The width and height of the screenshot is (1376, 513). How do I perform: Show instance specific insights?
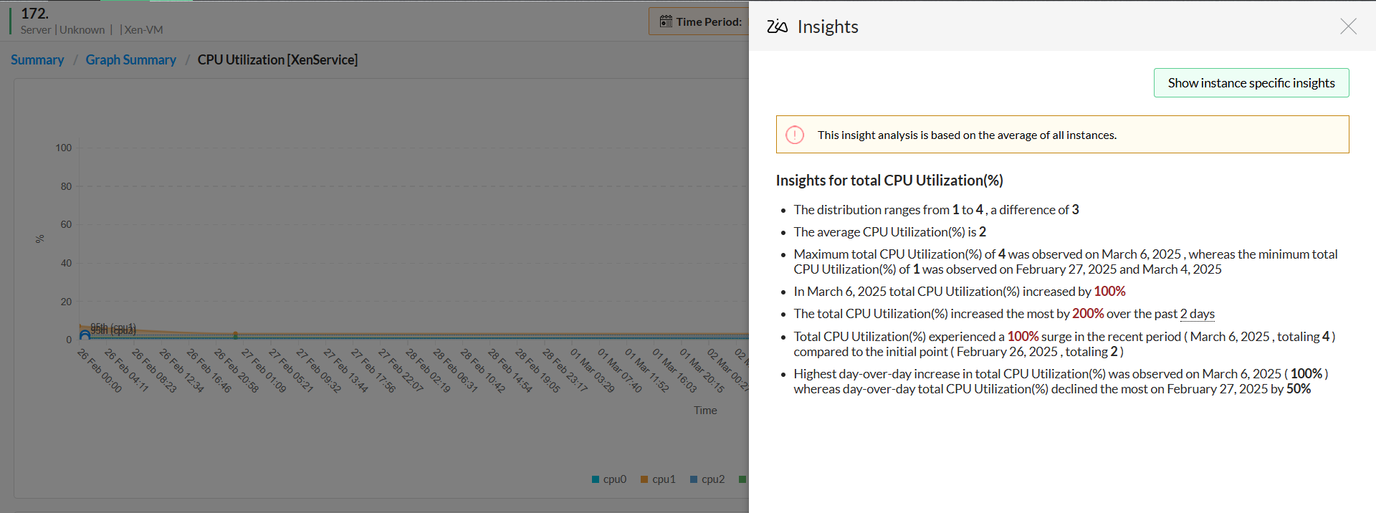click(x=1251, y=83)
